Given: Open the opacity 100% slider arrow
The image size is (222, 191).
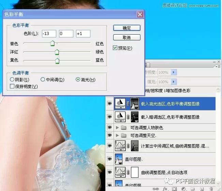Looking at the screenshot, I should point(174,72).
